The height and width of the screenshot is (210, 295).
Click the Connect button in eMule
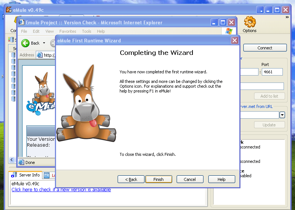click(x=265, y=48)
